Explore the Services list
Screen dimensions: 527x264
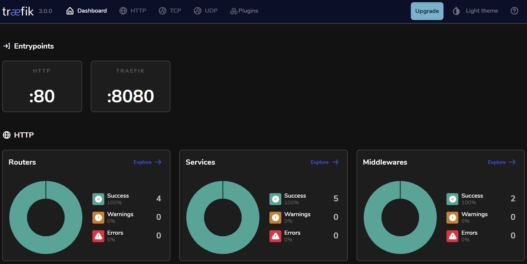[x=324, y=162]
